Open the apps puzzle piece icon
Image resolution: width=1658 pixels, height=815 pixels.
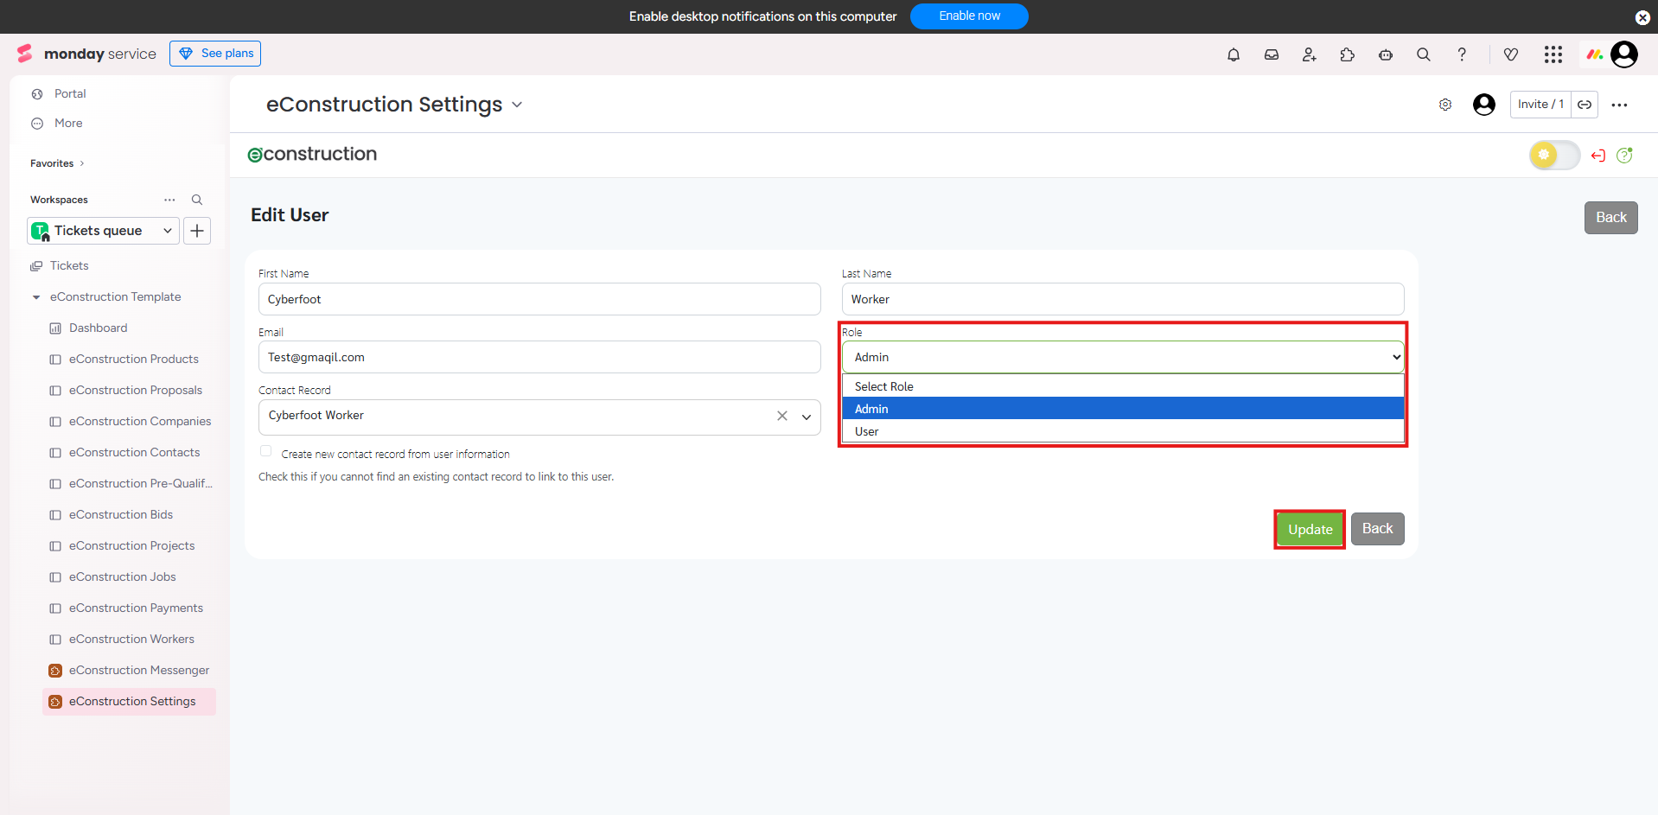(x=1348, y=54)
